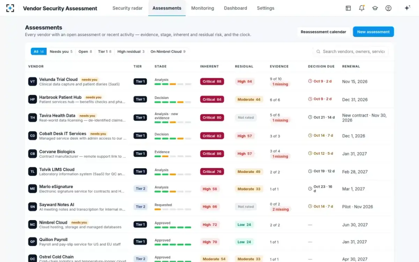The width and height of the screenshot is (419, 262).
Task: Open the Dashboard tab
Action: (x=235, y=8)
